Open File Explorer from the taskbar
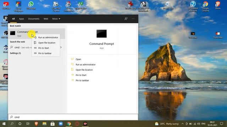The width and height of the screenshot is (227, 127). [x=44, y=124]
